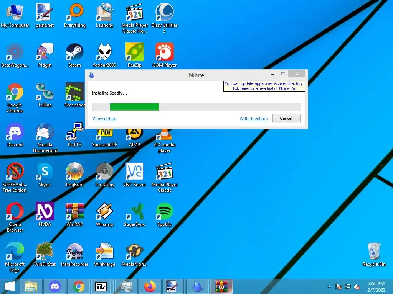Open the NVDA desktop shortcut
The image size is (393, 294).
45,215
